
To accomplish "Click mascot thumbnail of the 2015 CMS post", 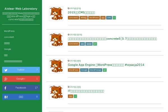I will coord(56,14).
